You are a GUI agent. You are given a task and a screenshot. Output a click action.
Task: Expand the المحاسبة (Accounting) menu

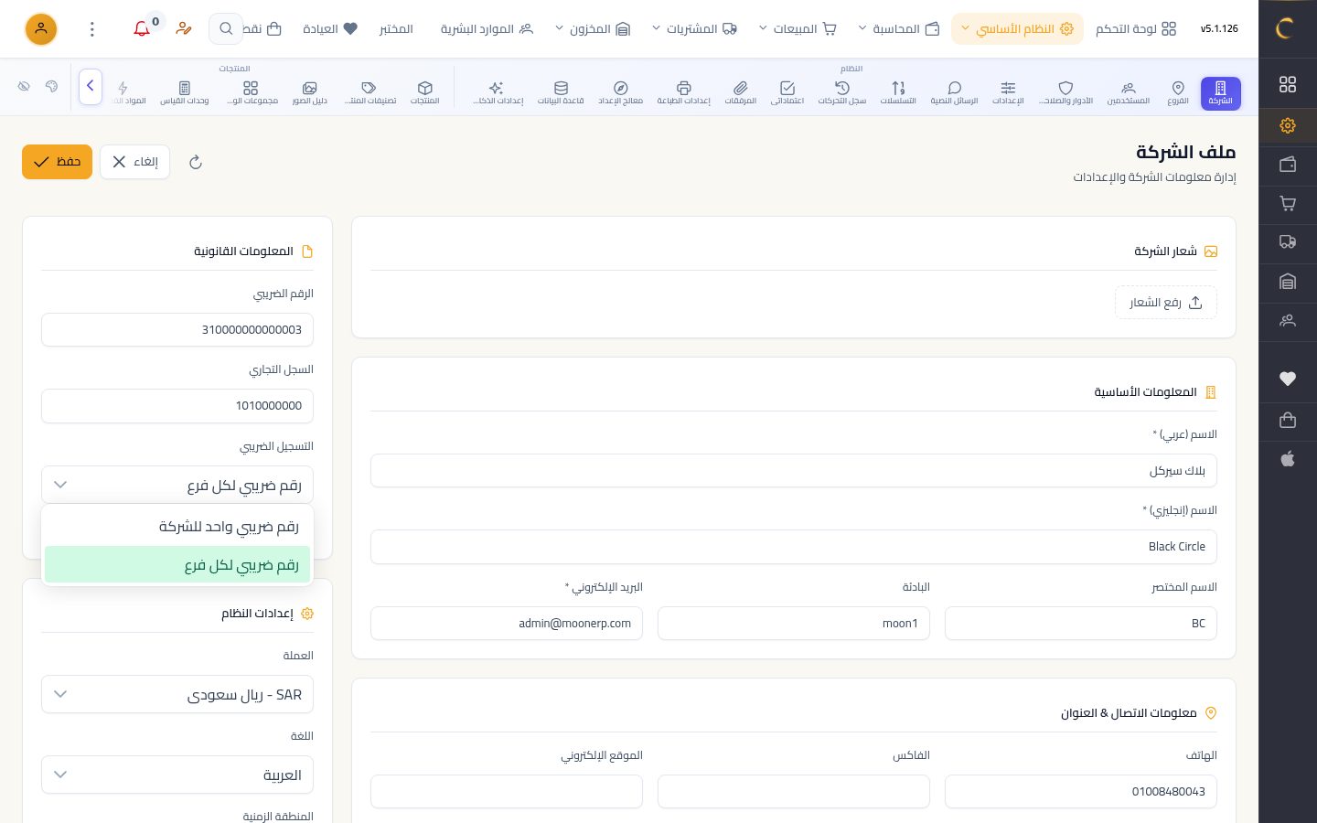pyautogui.click(x=899, y=29)
